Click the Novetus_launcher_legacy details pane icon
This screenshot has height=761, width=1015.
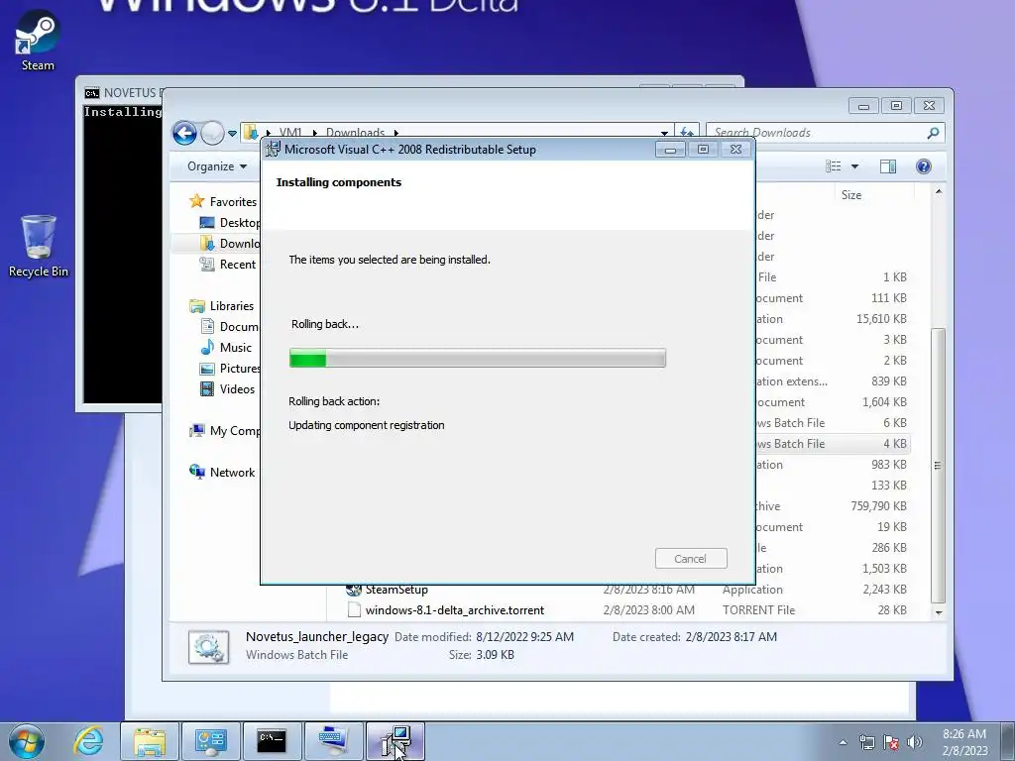pyautogui.click(x=208, y=646)
